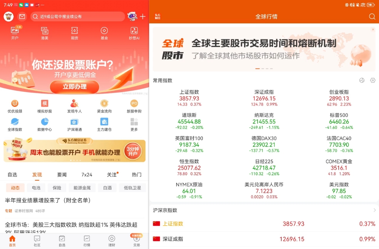This screenshot has height=249, width=379.
Task: Select the 保险 category chip
Action: [57, 188]
